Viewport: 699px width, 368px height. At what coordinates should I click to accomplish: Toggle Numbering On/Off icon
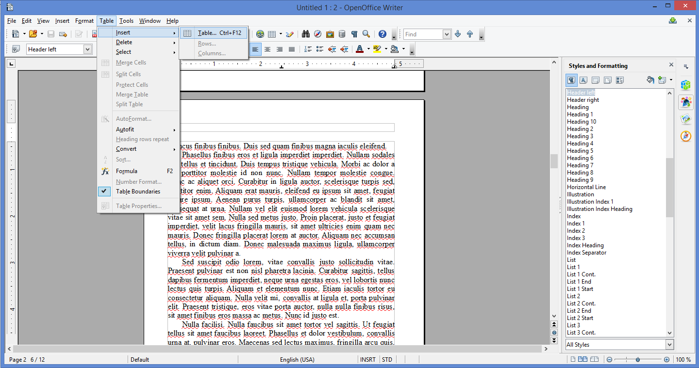click(308, 49)
